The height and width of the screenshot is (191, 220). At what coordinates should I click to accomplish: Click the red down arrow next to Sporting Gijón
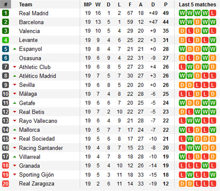click(x=15, y=175)
